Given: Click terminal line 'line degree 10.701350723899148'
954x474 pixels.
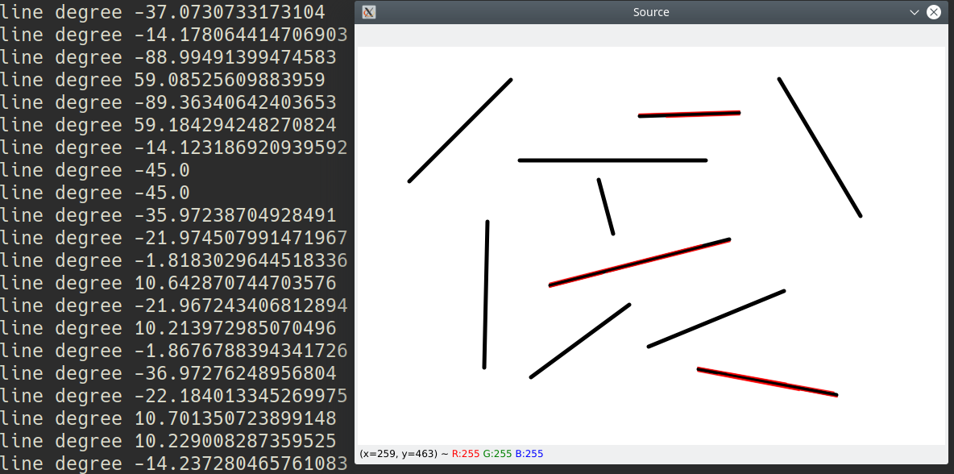Looking at the screenshot, I should pos(168,418).
